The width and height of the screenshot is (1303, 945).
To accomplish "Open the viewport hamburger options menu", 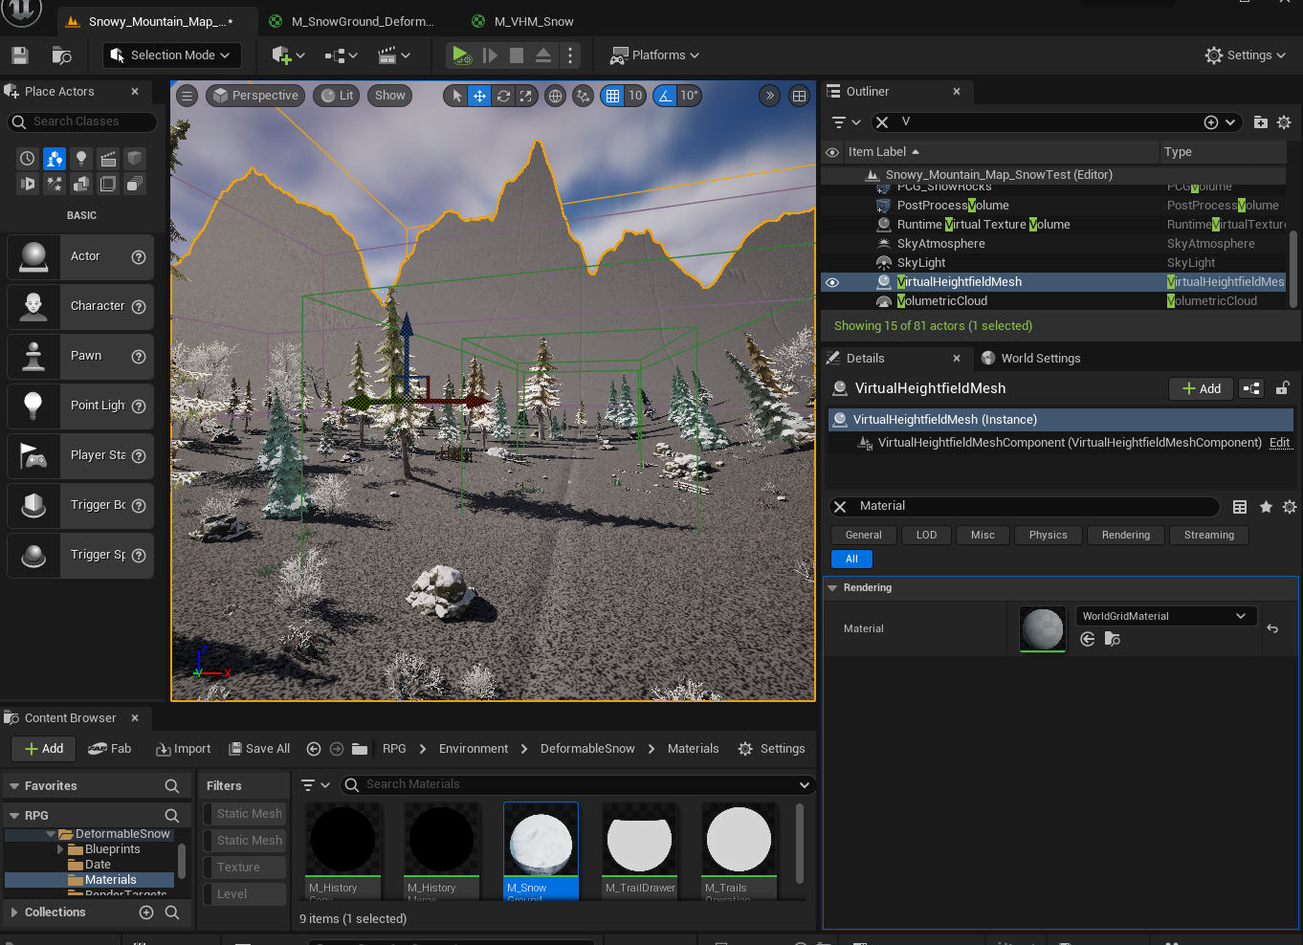I will coord(188,96).
